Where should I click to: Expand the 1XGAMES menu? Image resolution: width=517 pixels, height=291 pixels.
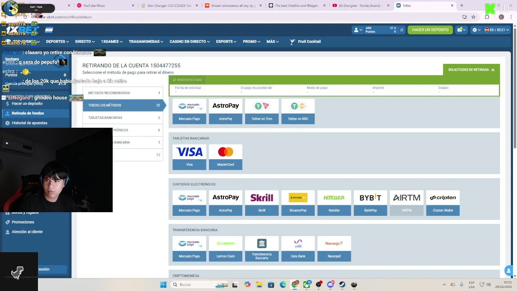pos(112,42)
